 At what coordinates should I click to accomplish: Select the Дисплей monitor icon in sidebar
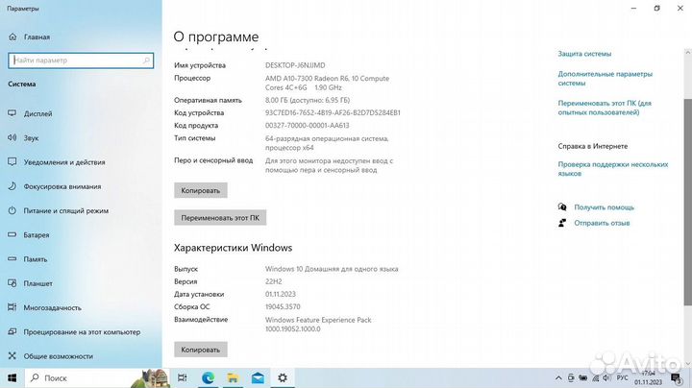[12, 113]
